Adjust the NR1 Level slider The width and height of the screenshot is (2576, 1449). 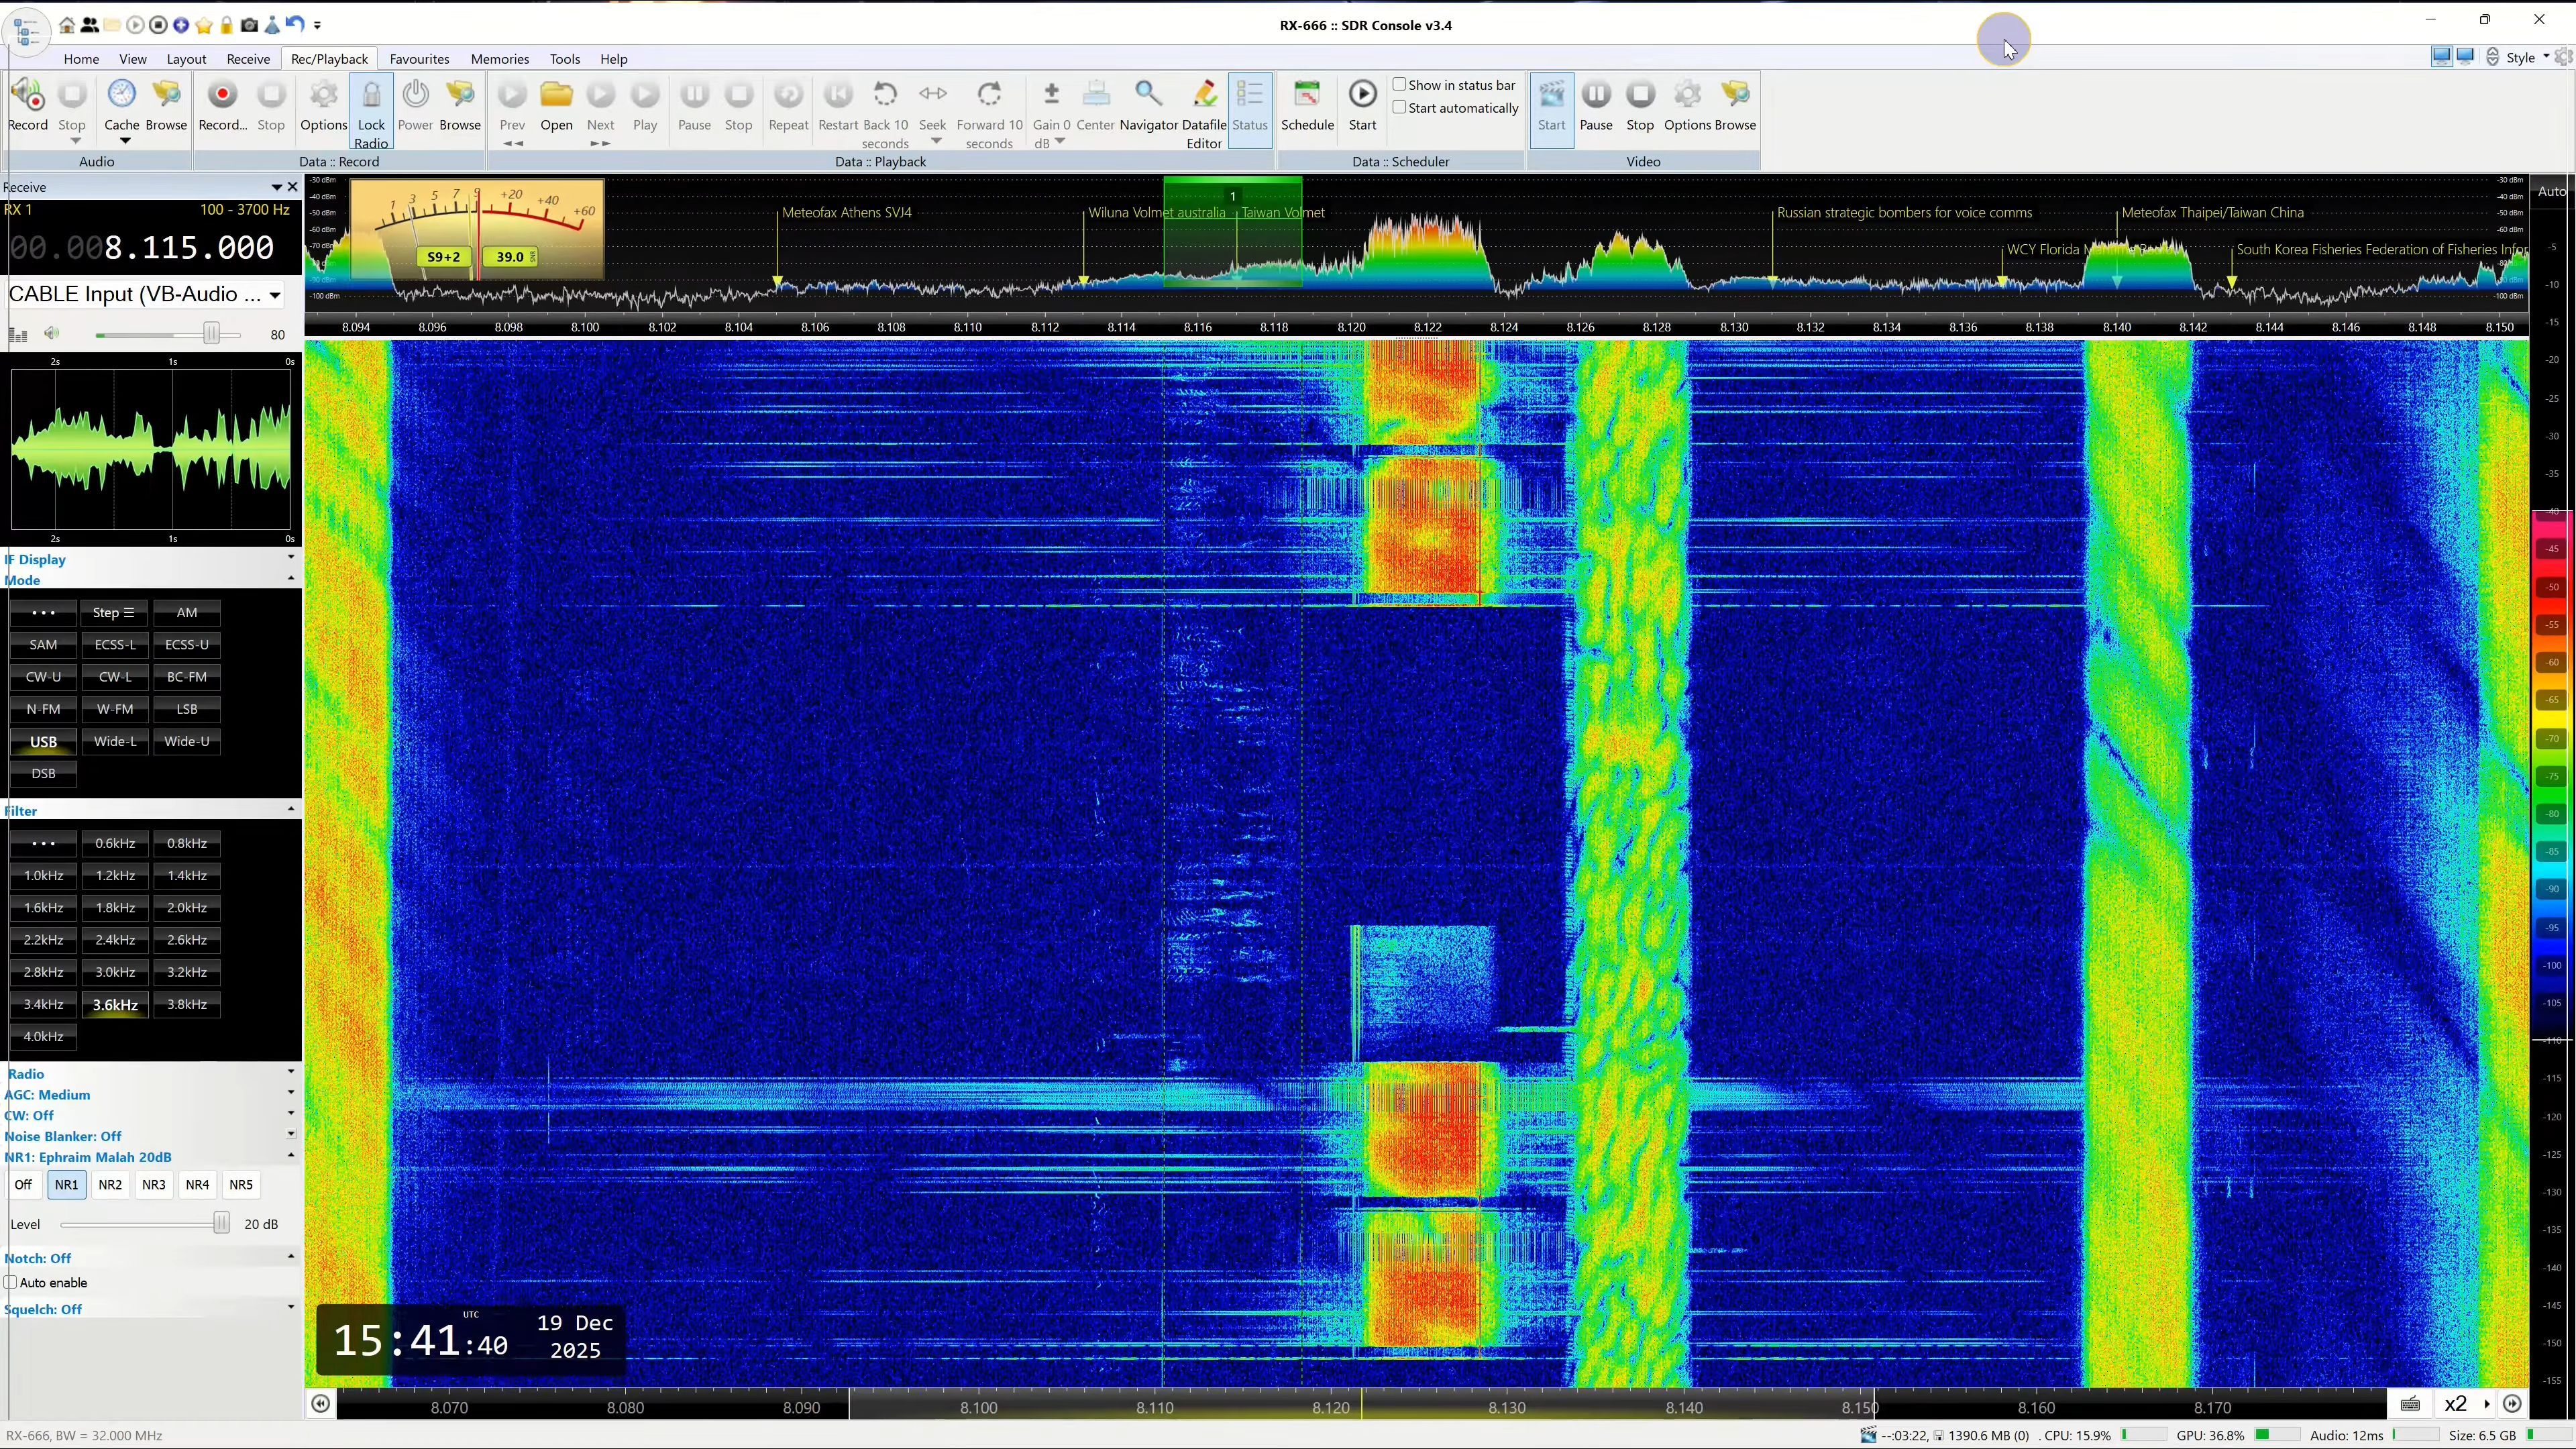(x=221, y=1224)
